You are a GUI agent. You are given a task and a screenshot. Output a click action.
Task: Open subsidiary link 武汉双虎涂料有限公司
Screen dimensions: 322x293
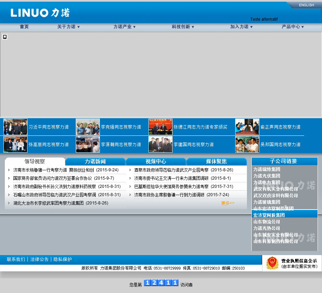(x=276, y=195)
